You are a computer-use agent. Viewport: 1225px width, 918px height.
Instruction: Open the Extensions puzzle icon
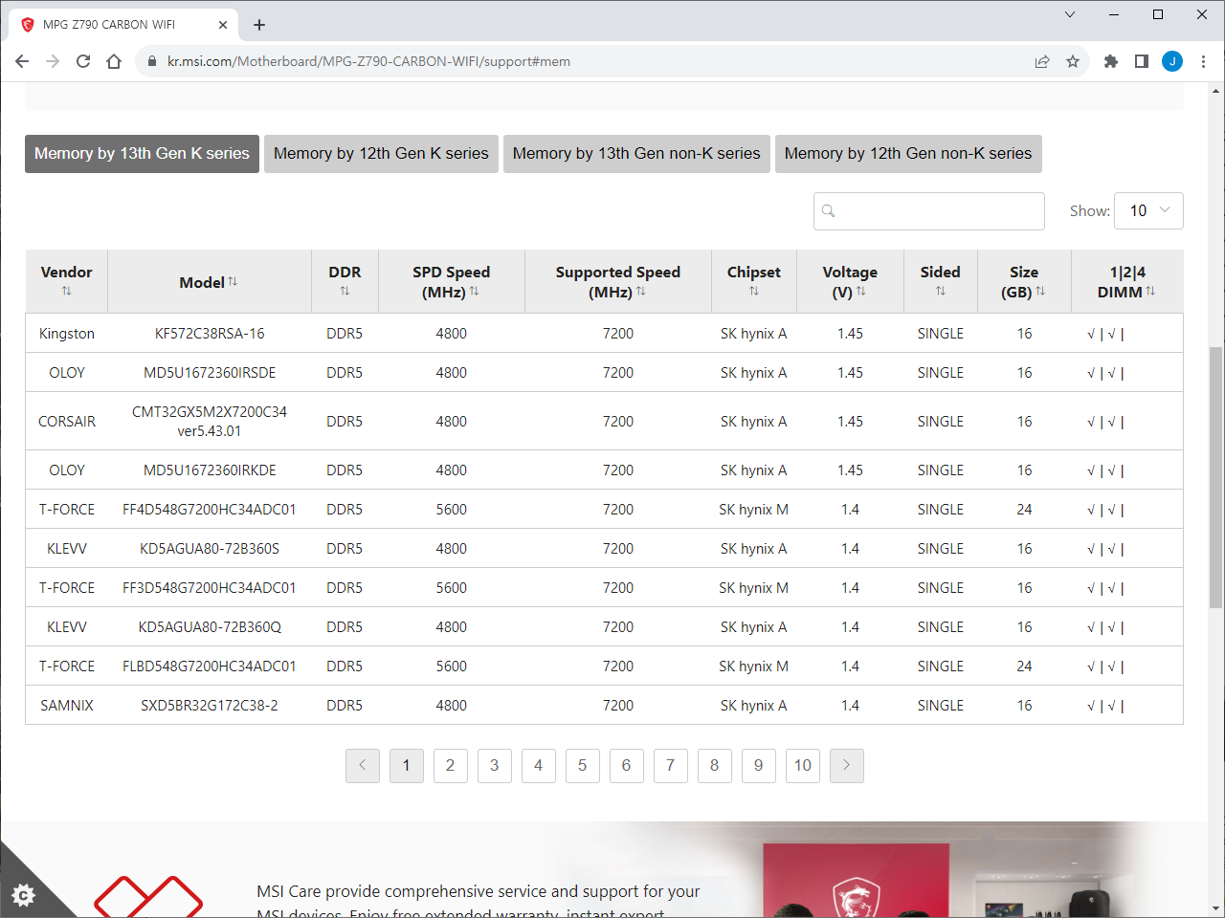(x=1111, y=61)
